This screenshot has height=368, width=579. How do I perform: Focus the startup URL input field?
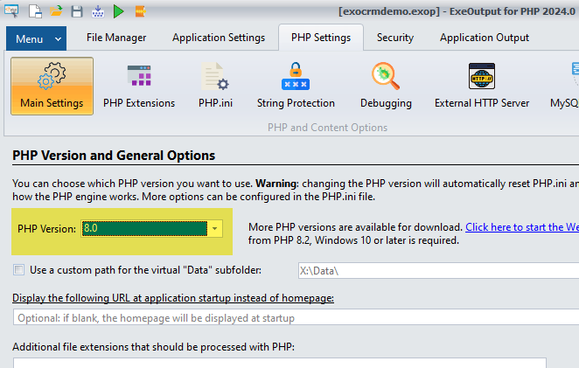tap(296, 317)
